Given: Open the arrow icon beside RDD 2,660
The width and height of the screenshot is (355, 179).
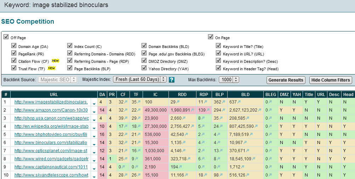Looking at the screenshot, I should (184, 118).
